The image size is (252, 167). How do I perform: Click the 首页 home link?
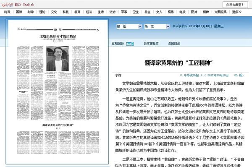[x=18, y=5]
